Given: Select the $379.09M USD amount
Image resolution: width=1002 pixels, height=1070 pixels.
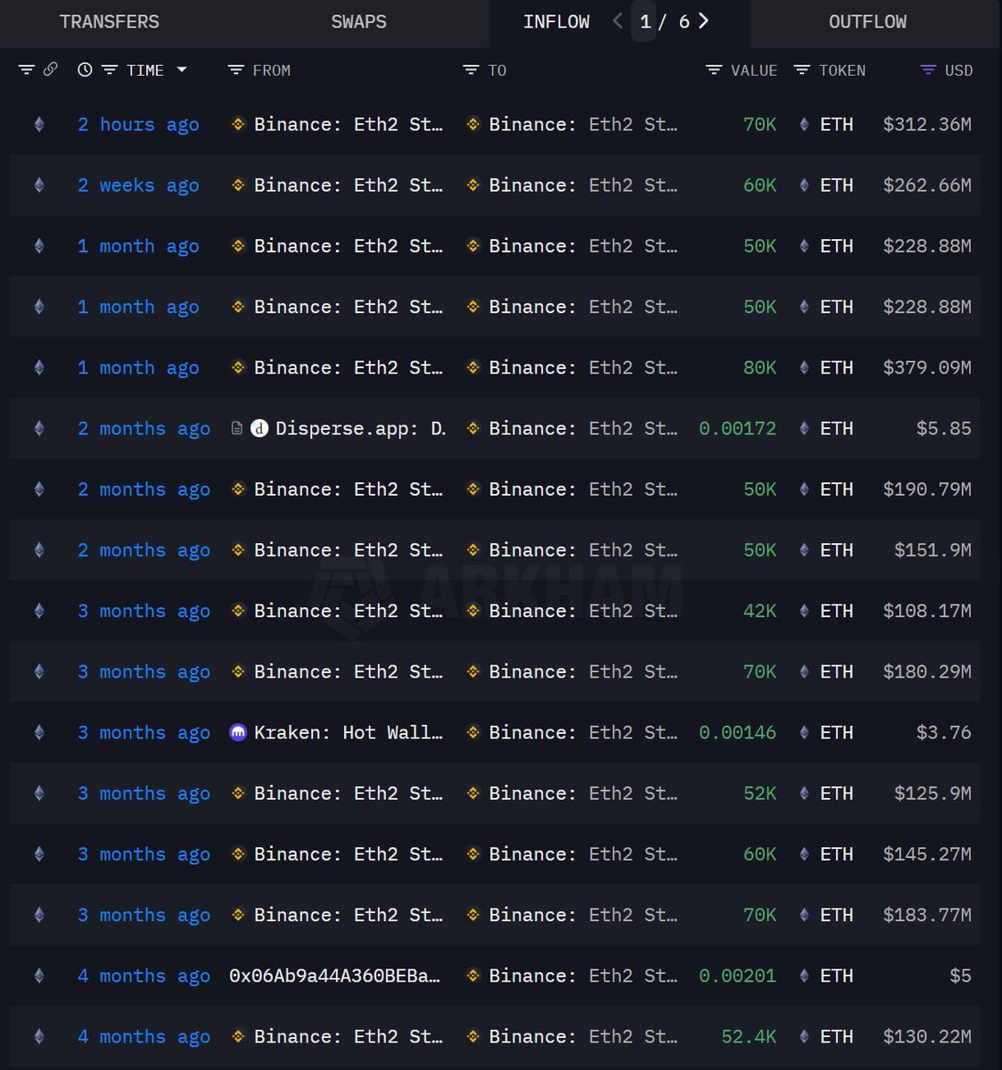Looking at the screenshot, I should coord(927,367).
